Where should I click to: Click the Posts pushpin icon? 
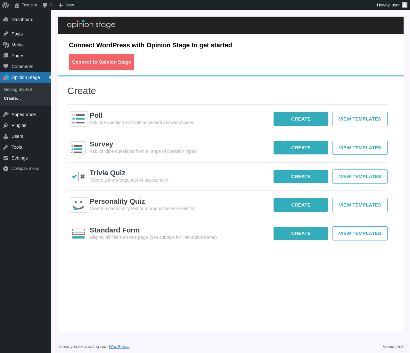(x=6, y=34)
